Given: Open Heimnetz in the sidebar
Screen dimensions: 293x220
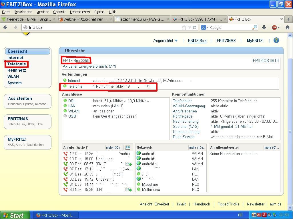Looking at the screenshot, I should (17, 70).
